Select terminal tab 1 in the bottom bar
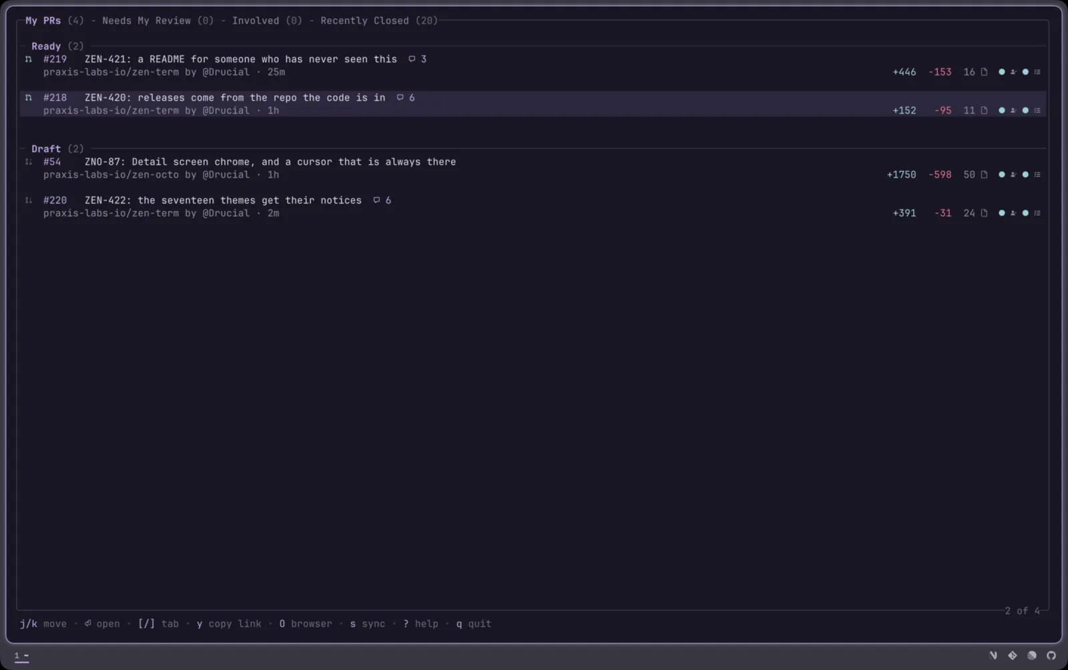 point(21,656)
